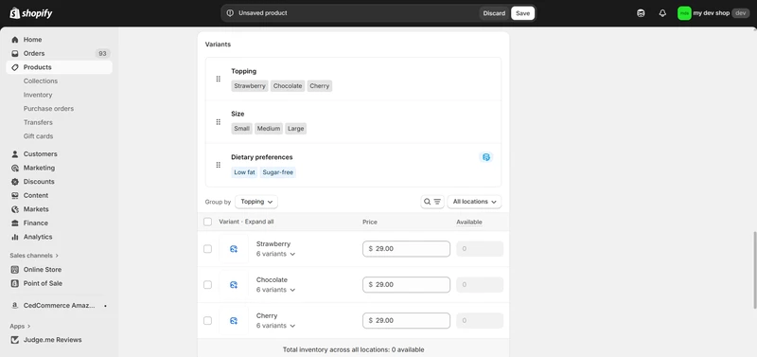Add image to the Cherry variant
This screenshot has width=757, height=357.
234,320
